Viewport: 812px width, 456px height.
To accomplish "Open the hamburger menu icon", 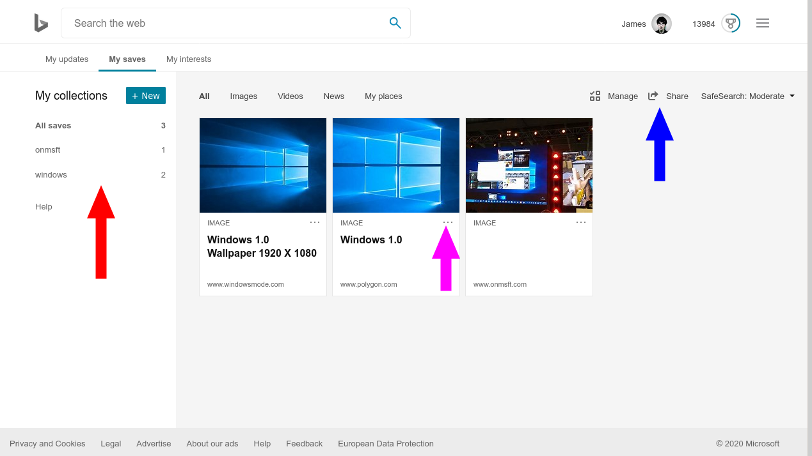I will tap(762, 23).
